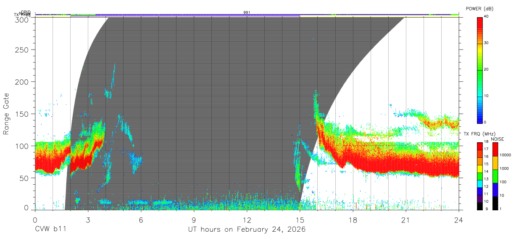Click the 6 hour tick on the time axis
The image size is (516, 238).
[141, 220]
